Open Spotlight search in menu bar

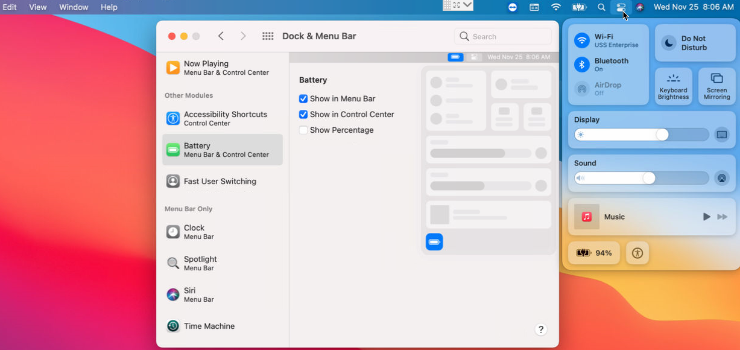601,7
